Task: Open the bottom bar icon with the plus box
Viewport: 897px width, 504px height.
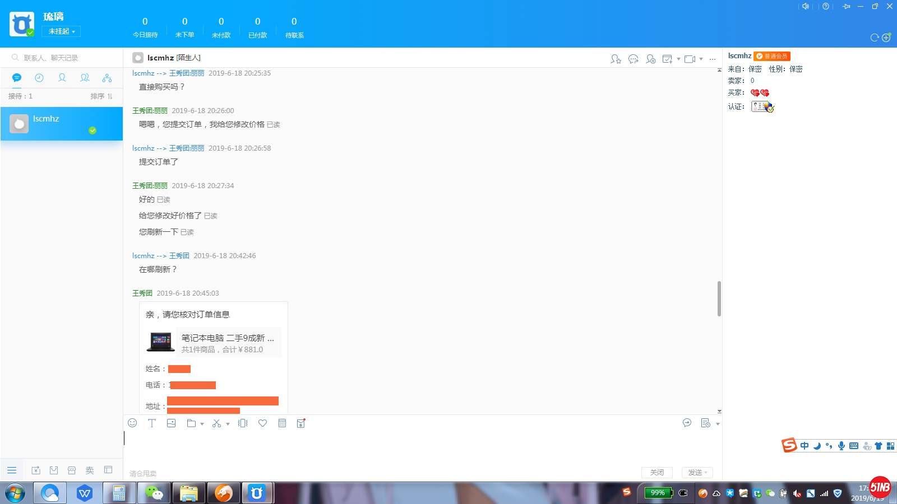Action: pos(36,470)
